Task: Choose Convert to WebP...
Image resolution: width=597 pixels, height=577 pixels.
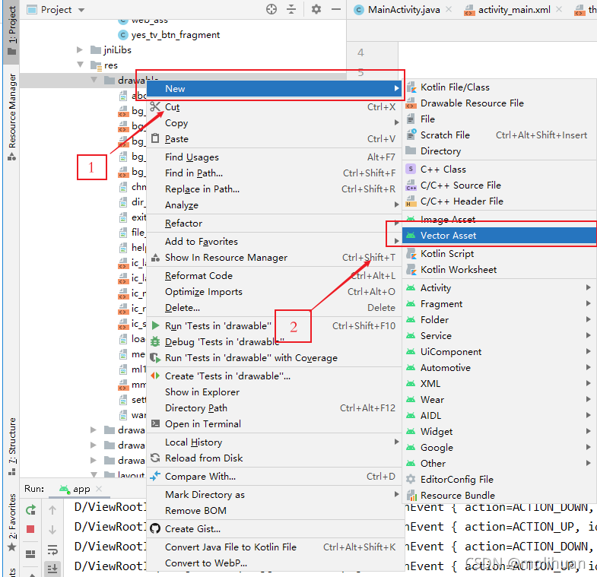Action: click(x=274, y=563)
